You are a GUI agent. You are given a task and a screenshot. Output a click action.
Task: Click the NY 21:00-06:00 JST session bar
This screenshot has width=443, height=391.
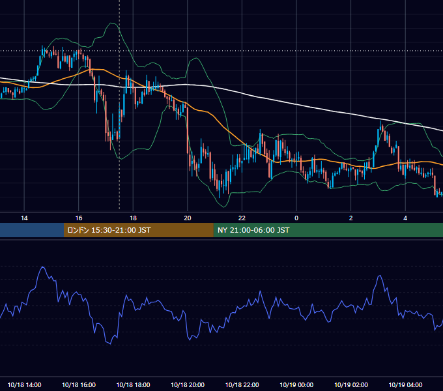328,230
